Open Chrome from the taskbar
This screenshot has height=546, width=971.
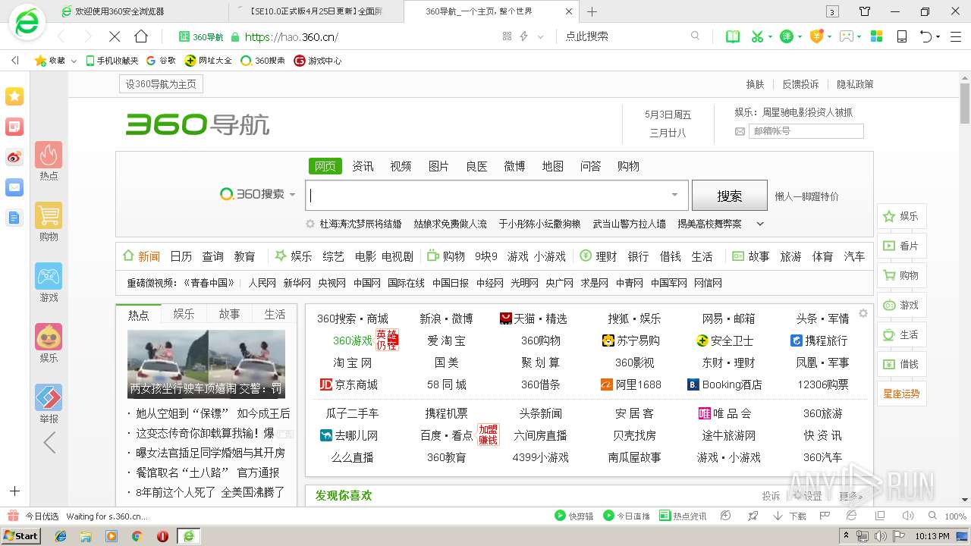(137, 536)
